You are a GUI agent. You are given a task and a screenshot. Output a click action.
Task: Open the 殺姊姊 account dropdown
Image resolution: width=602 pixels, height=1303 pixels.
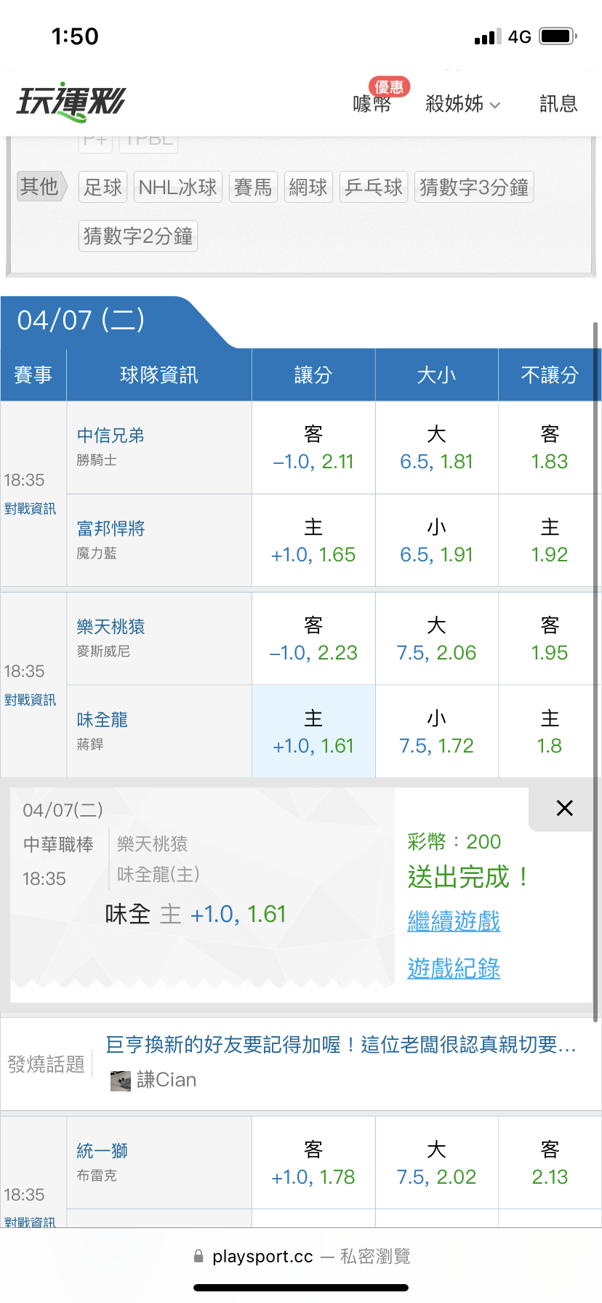point(462,104)
